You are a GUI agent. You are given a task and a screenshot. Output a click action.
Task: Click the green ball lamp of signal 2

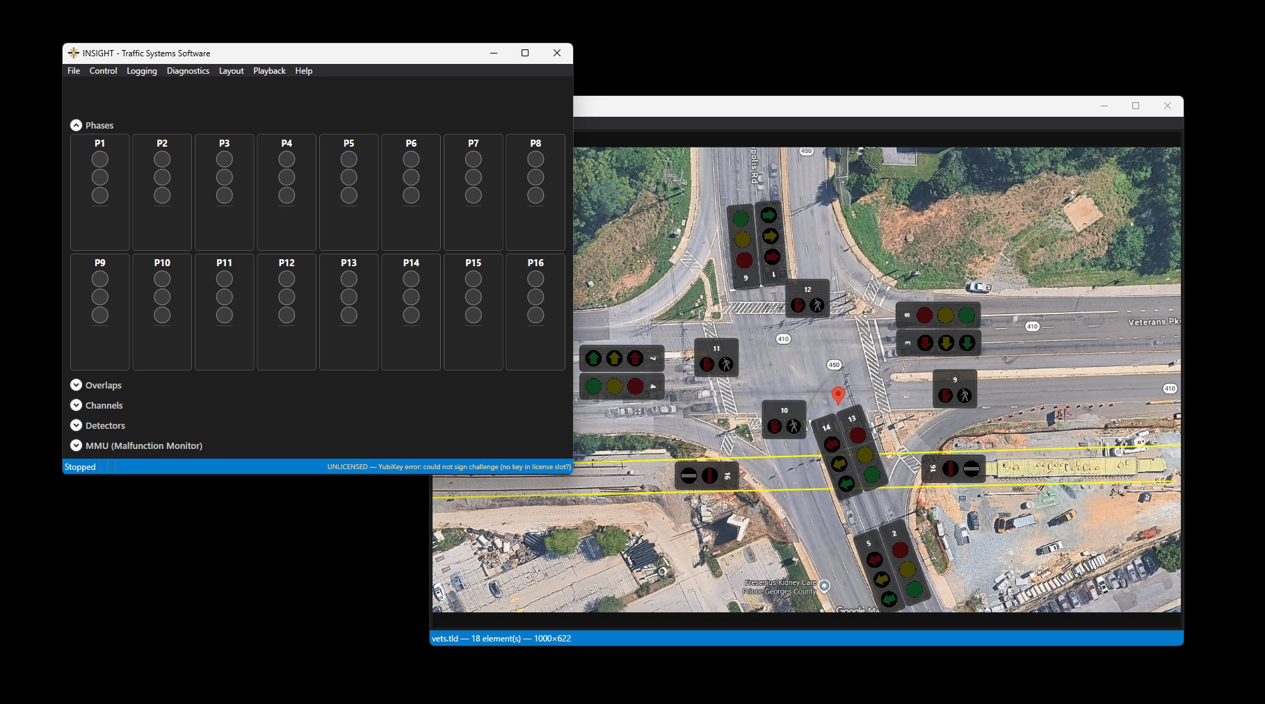[914, 590]
